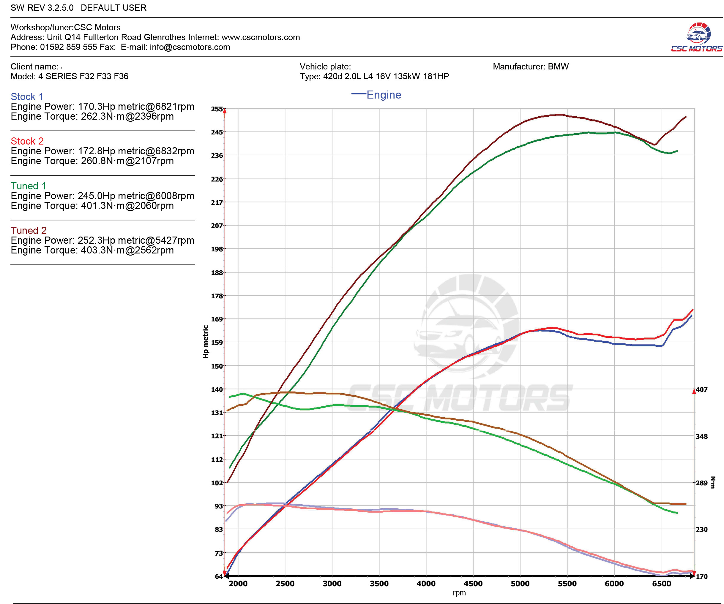The width and height of the screenshot is (724, 604).
Task: Click the 245 value on the Hp axis
Action: pyautogui.click(x=217, y=132)
